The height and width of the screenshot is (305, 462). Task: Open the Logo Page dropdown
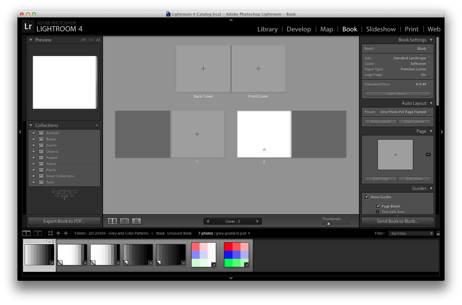pos(425,75)
